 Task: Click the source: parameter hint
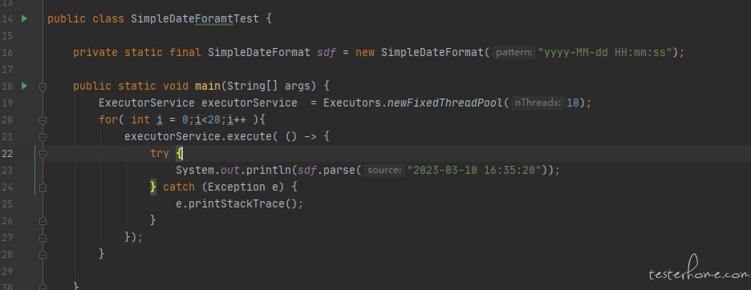click(384, 171)
